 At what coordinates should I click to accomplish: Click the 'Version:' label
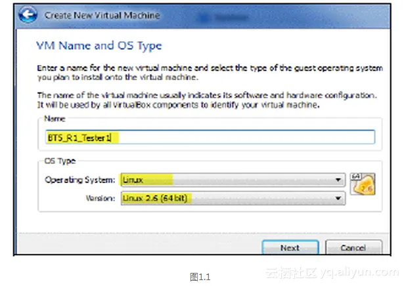click(x=101, y=198)
